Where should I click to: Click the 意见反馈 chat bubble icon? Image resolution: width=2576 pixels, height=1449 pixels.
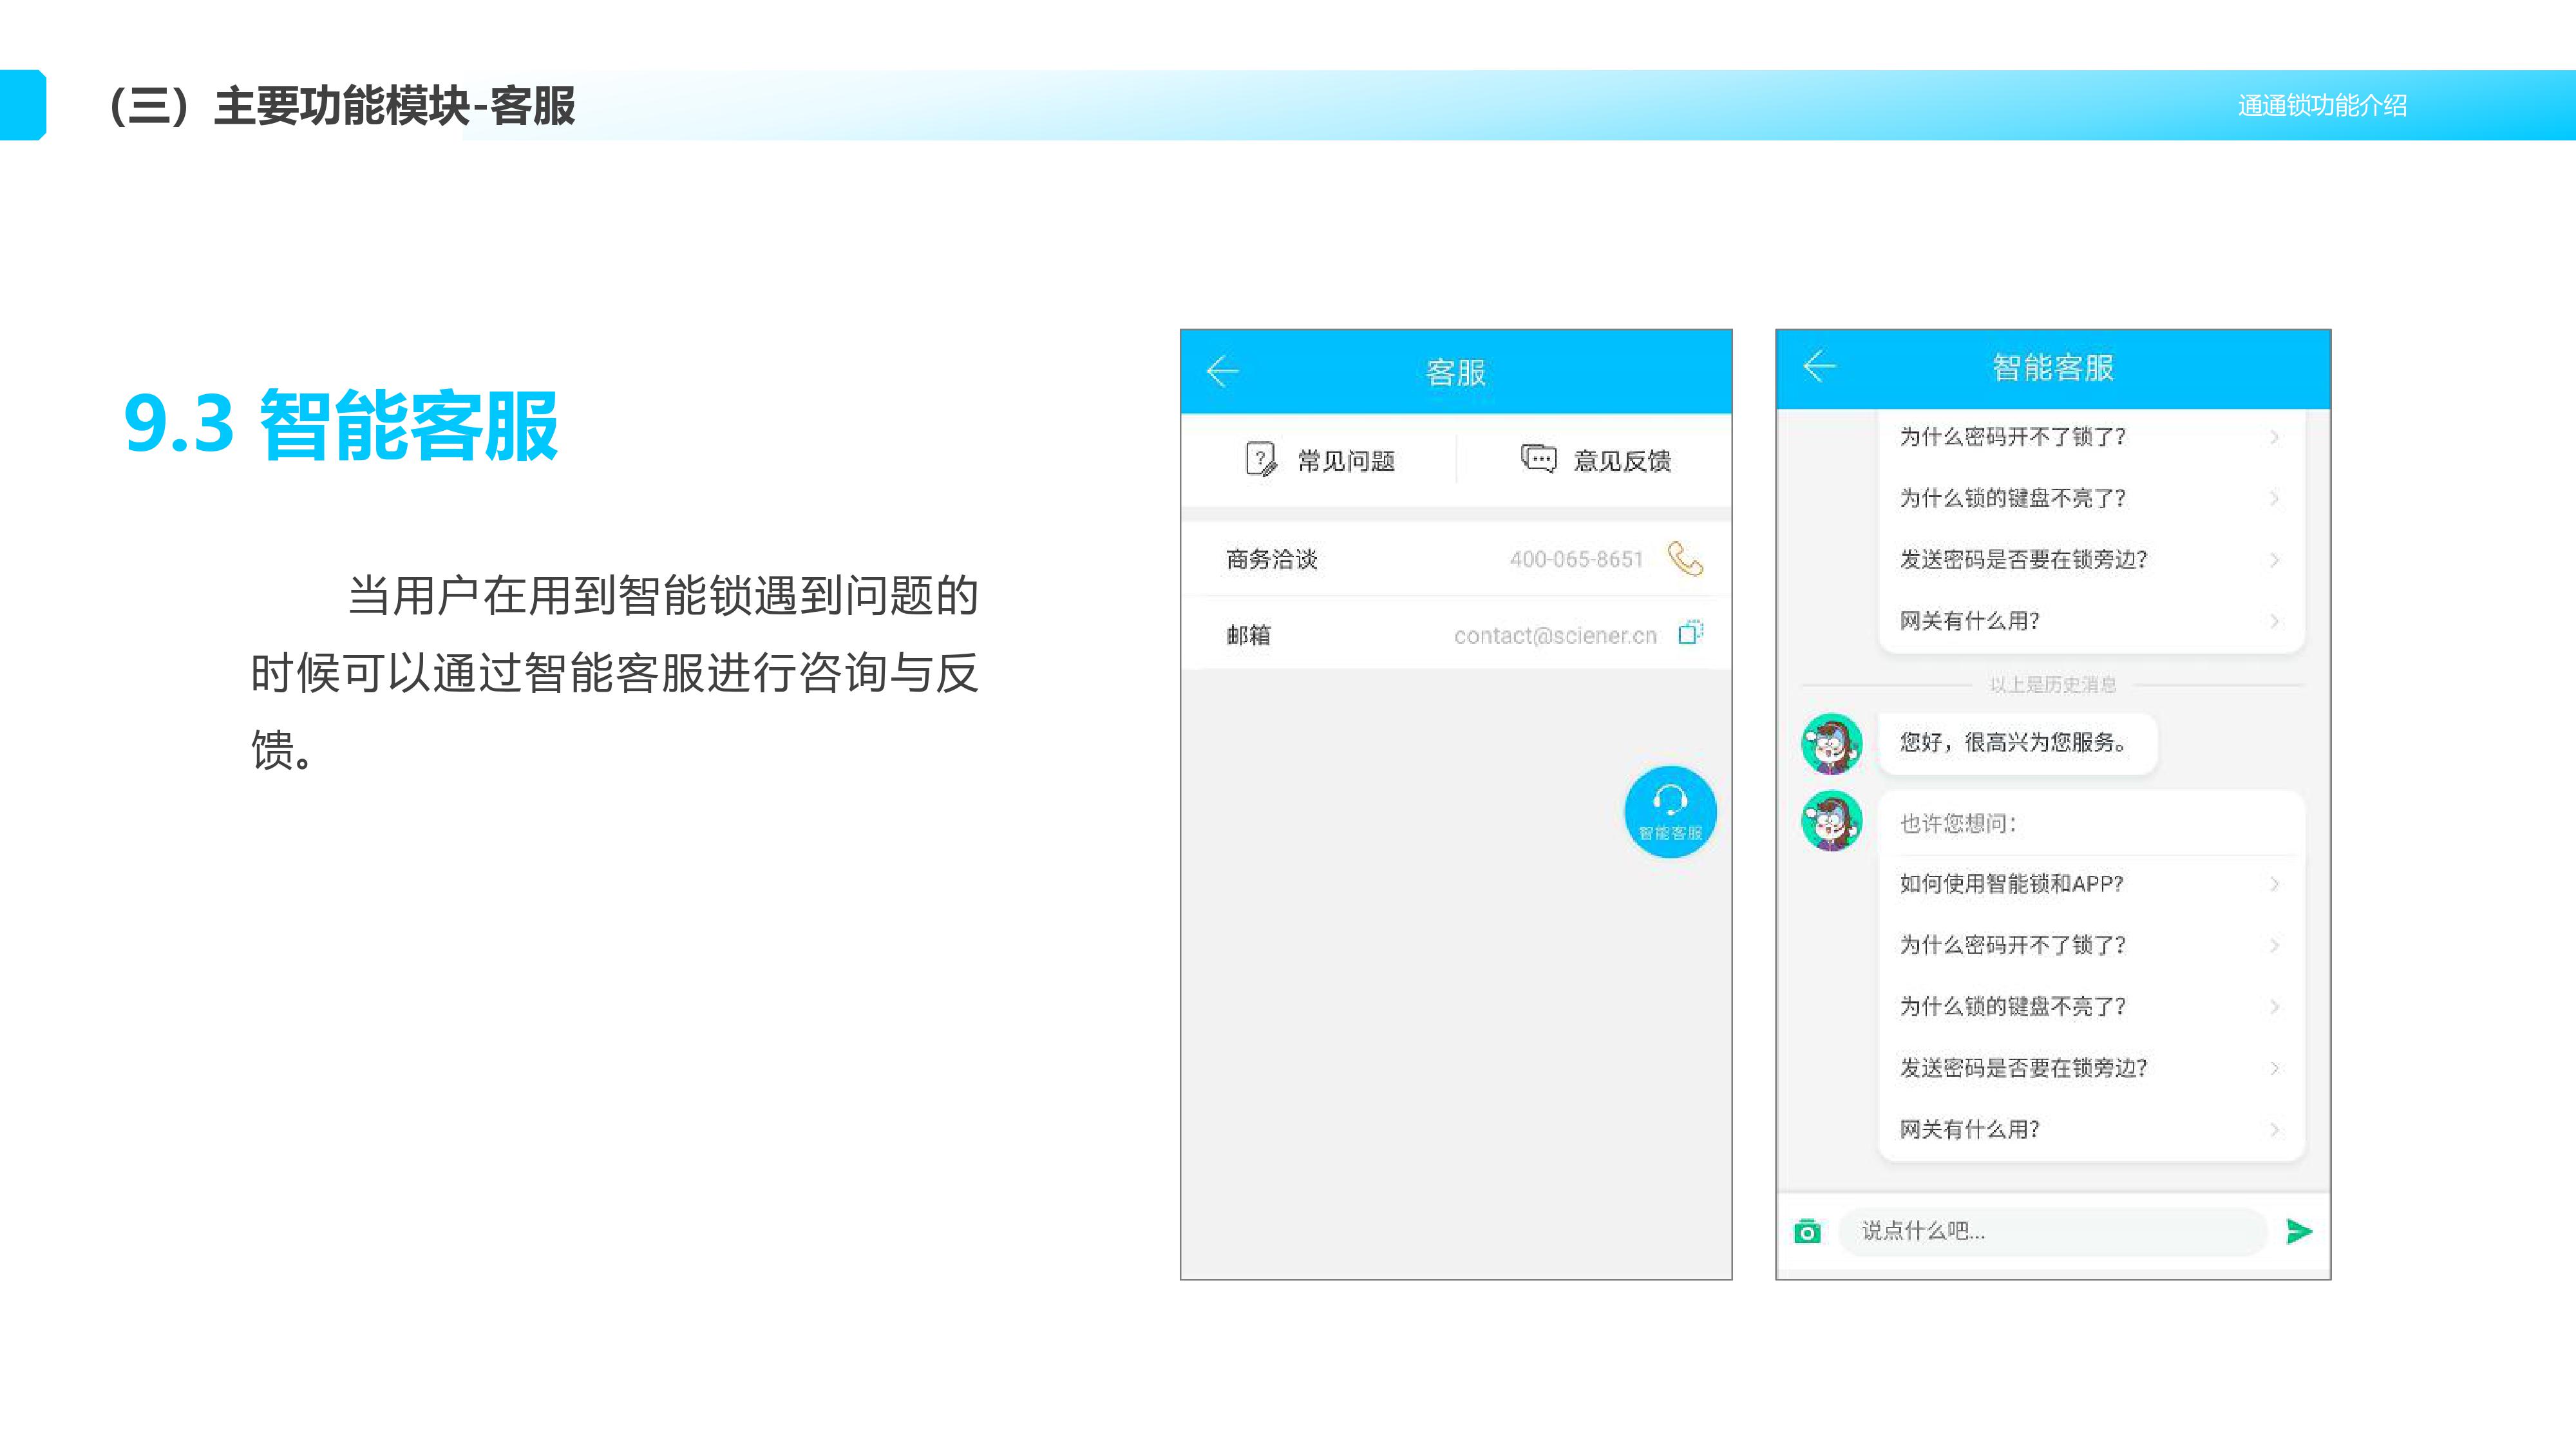coord(1538,459)
